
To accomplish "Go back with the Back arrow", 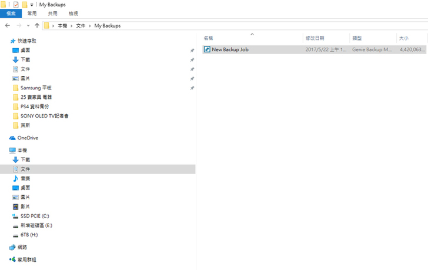I will pyautogui.click(x=8, y=25).
